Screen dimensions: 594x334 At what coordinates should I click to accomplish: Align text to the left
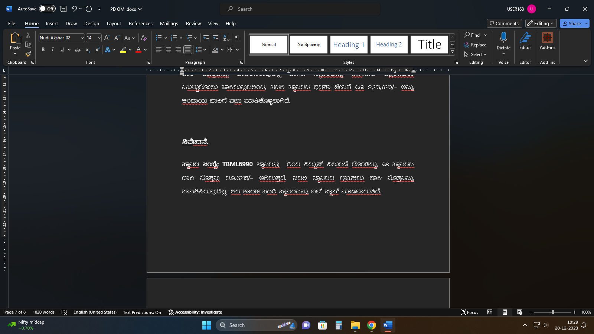point(159,50)
